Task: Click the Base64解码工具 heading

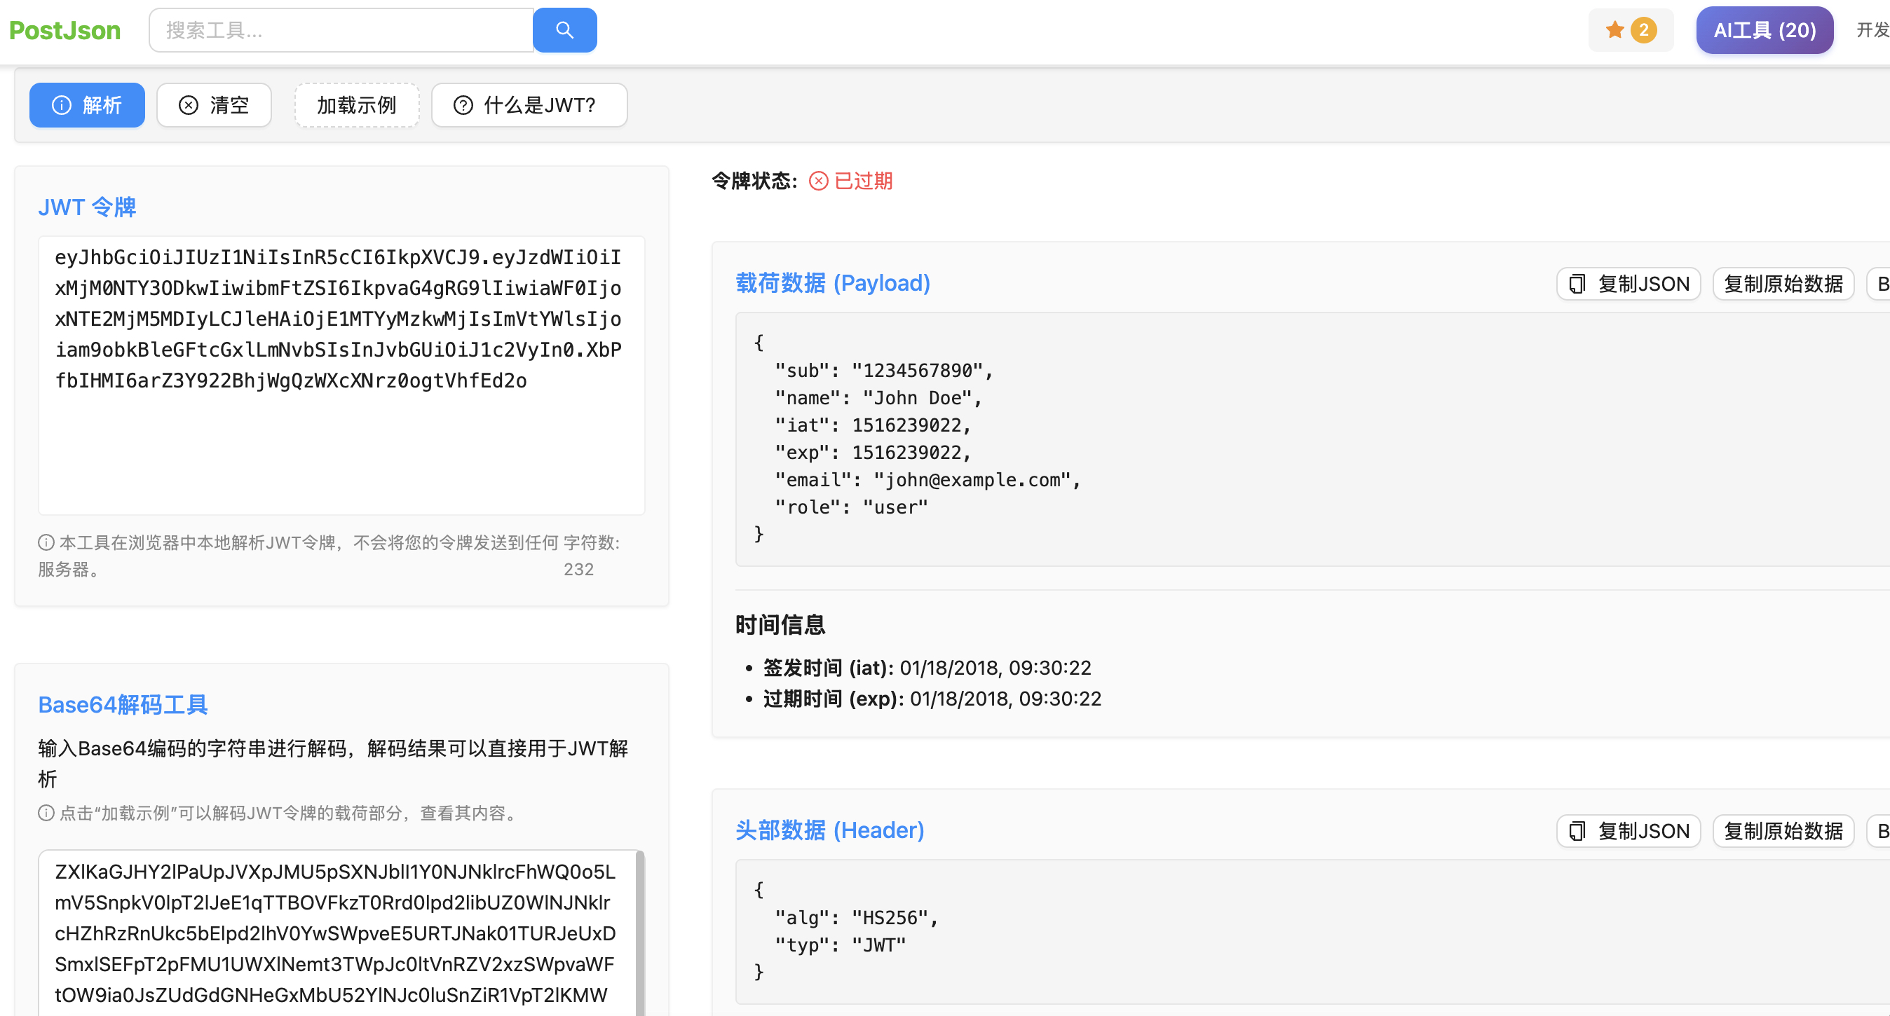Action: (x=123, y=704)
